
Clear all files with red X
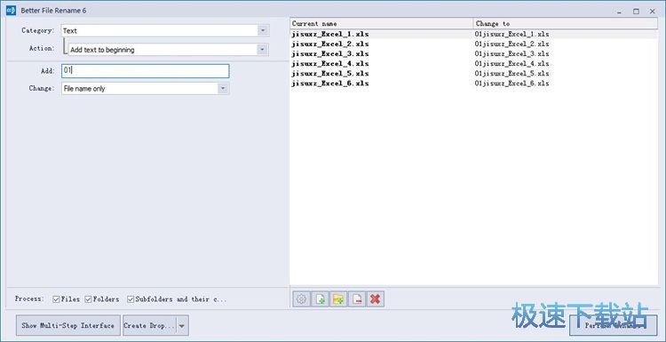pos(375,299)
